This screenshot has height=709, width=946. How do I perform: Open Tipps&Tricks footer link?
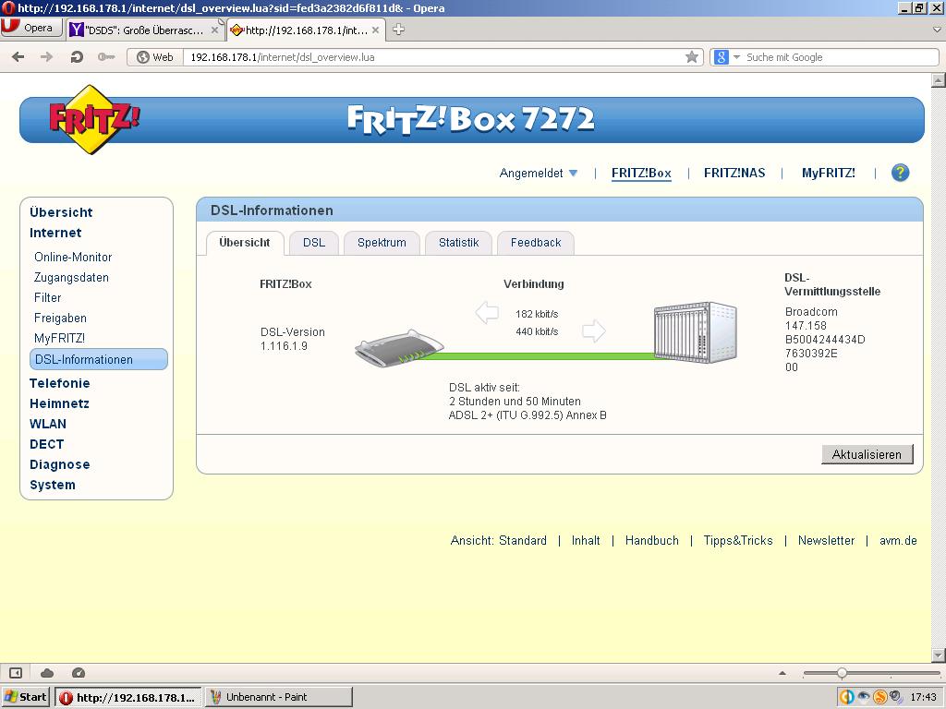click(738, 540)
